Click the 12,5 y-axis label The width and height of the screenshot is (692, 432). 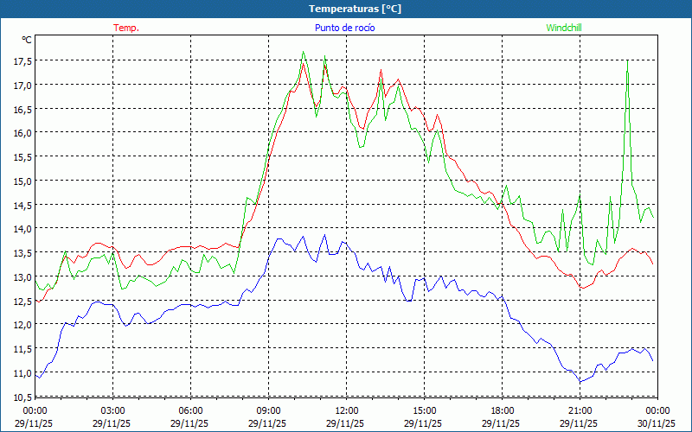click(22, 301)
